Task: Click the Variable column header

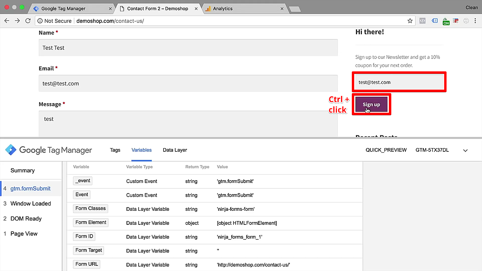Action: pyautogui.click(x=82, y=167)
